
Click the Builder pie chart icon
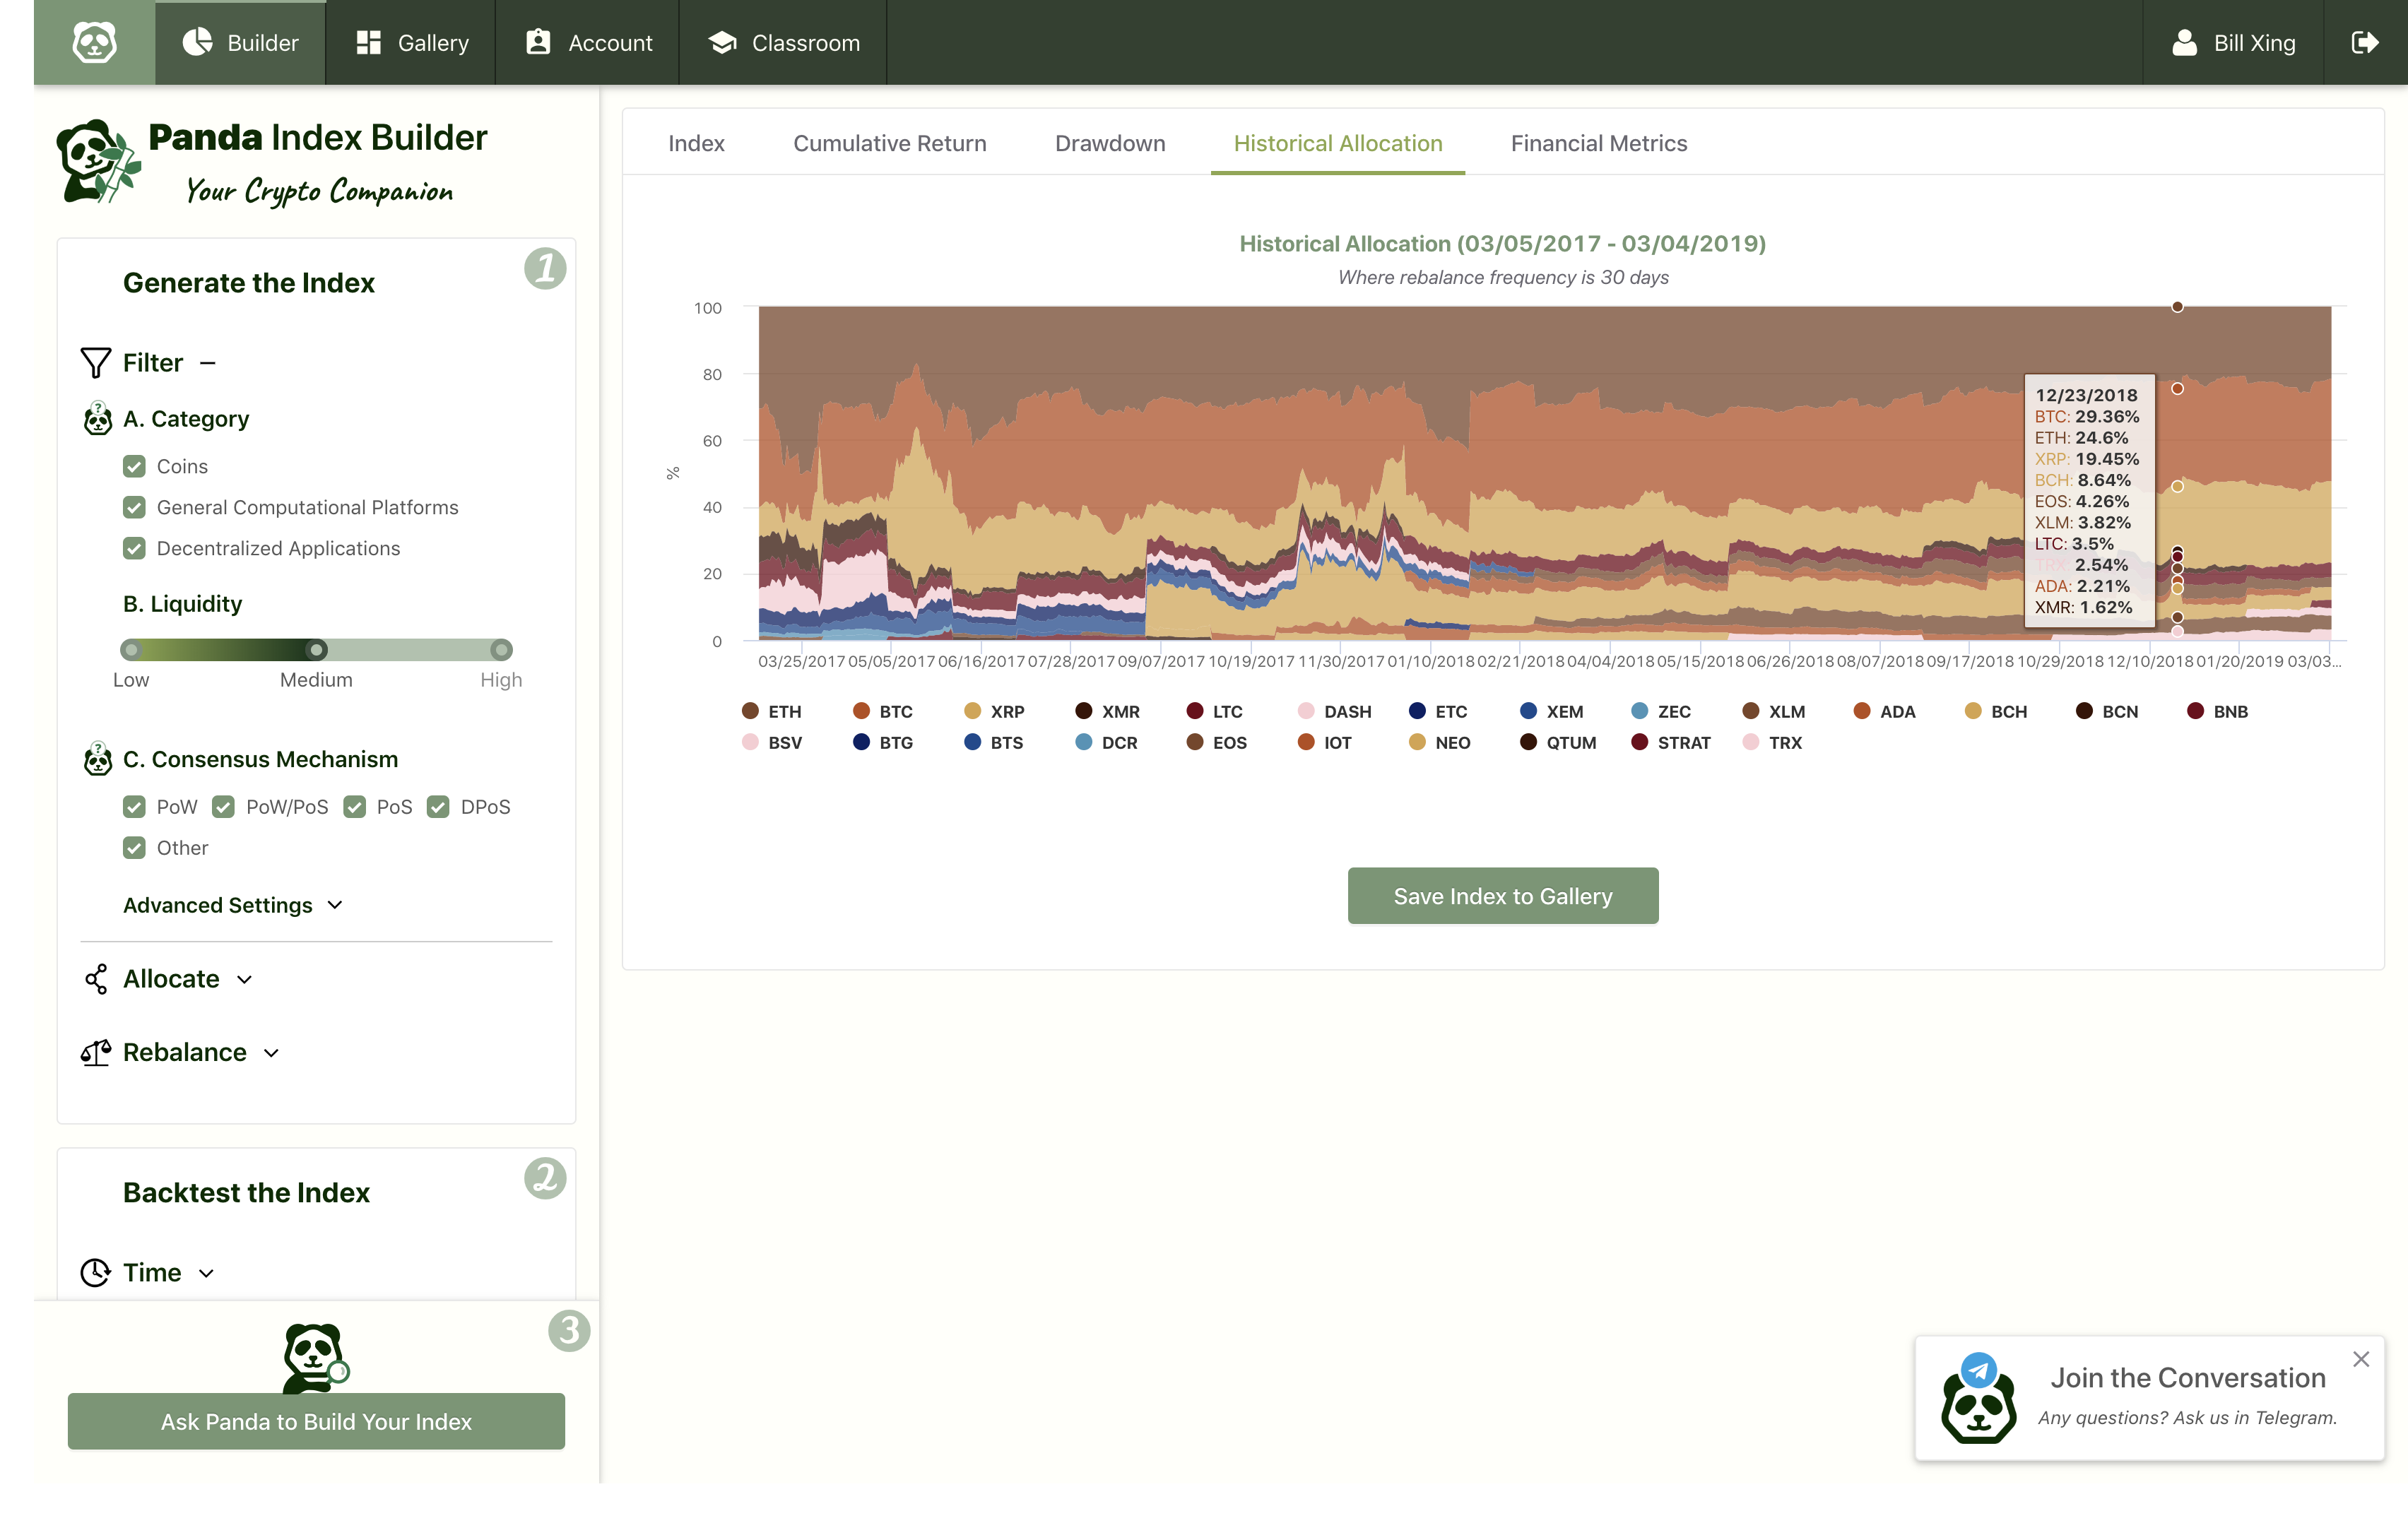coord(196,42)
